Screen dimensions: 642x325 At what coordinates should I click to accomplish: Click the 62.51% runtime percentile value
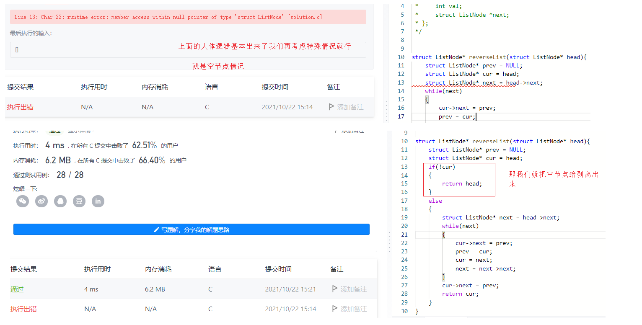click(x=145, y=145)
